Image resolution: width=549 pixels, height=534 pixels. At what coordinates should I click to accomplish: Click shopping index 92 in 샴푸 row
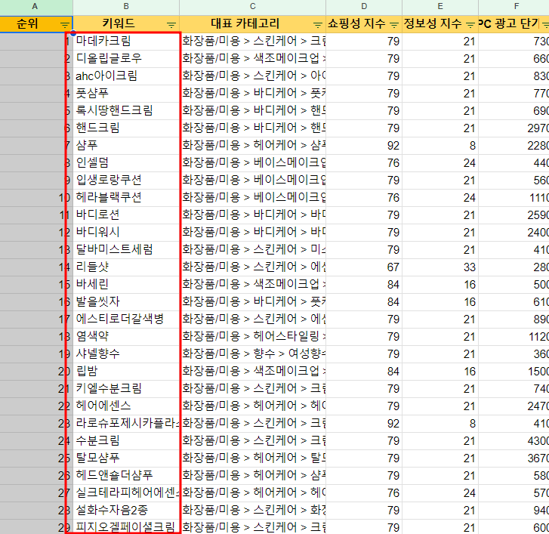364,145
